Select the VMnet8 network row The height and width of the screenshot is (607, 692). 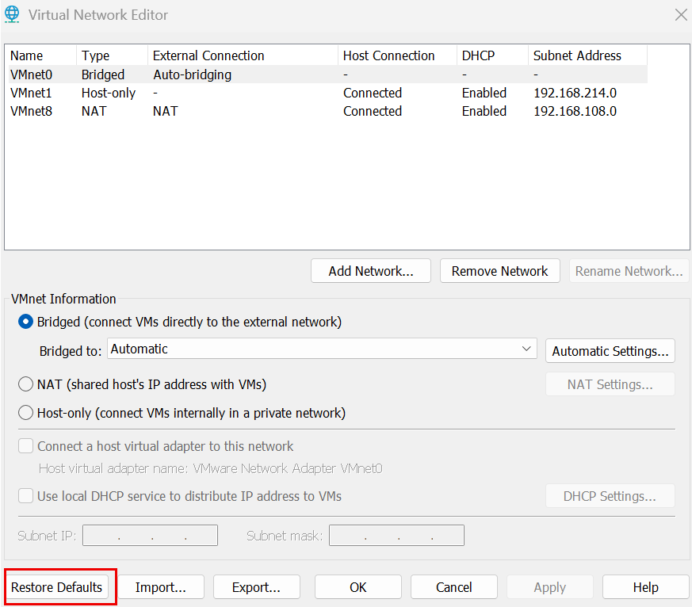pos(328,111)
